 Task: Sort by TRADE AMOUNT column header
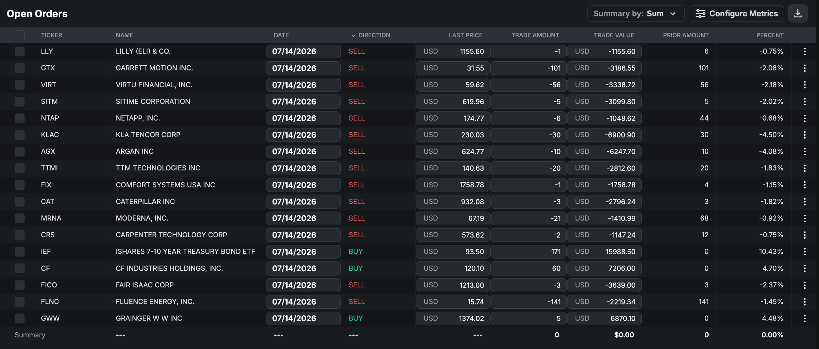coord(535,35)
